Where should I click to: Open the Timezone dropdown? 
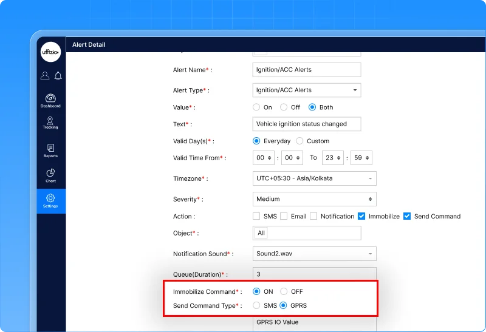point(315,178)
